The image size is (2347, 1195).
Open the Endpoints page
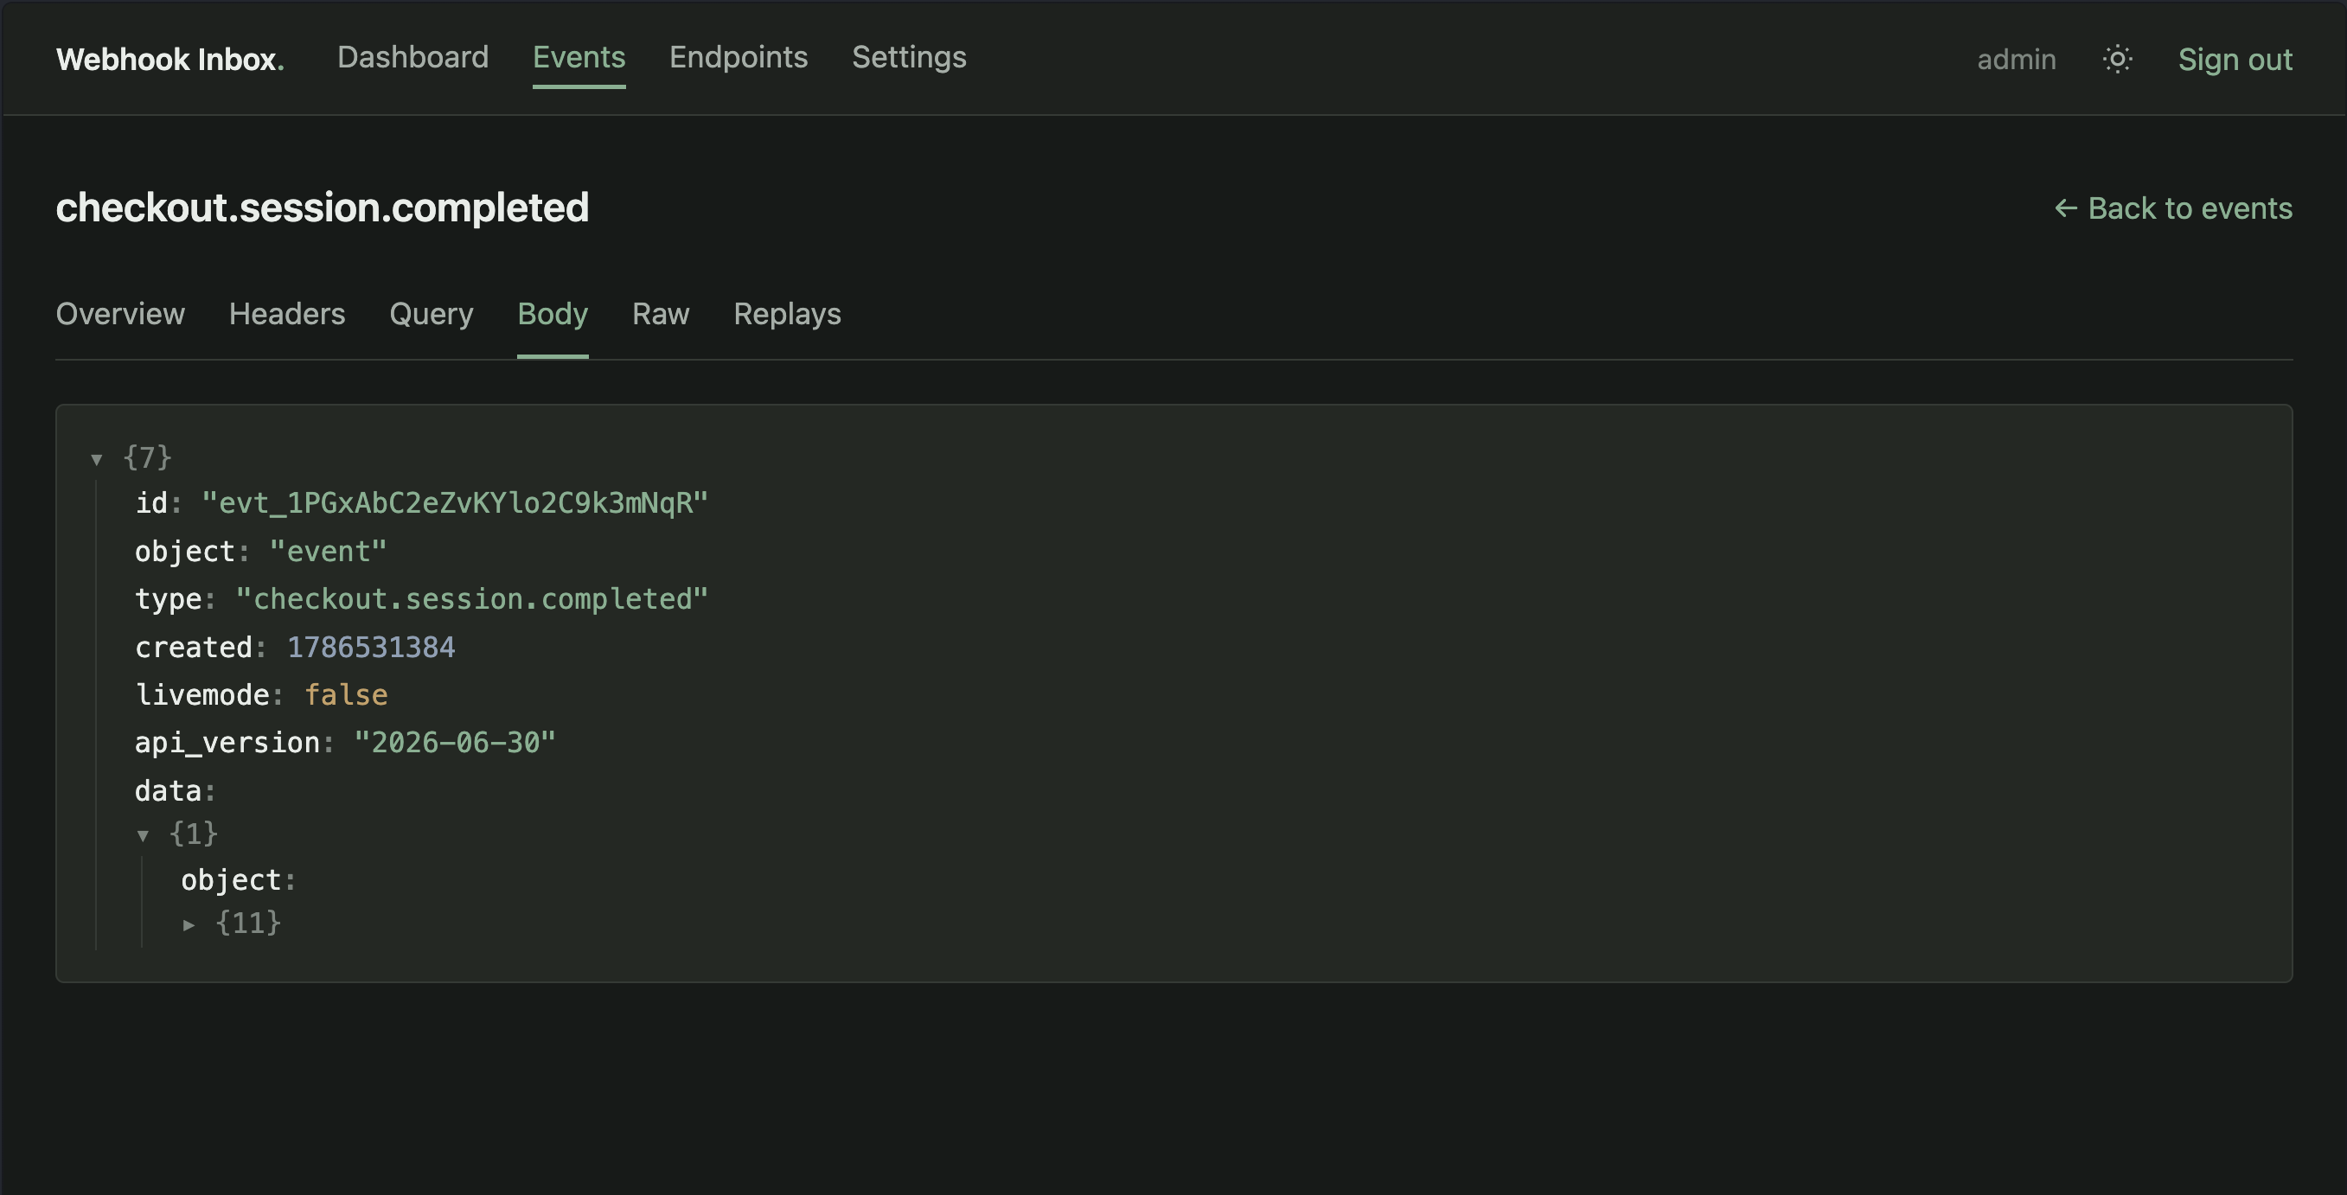(x=738, y=57)
